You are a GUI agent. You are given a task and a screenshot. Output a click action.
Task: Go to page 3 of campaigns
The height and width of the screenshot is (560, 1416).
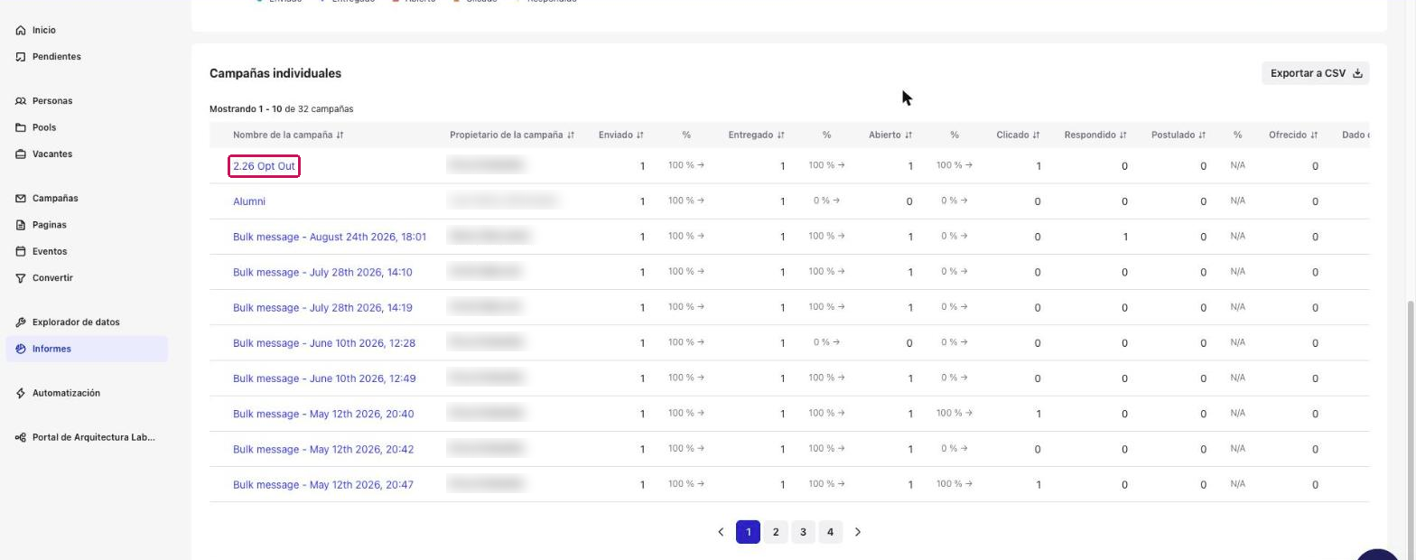(x=803, y=532)
